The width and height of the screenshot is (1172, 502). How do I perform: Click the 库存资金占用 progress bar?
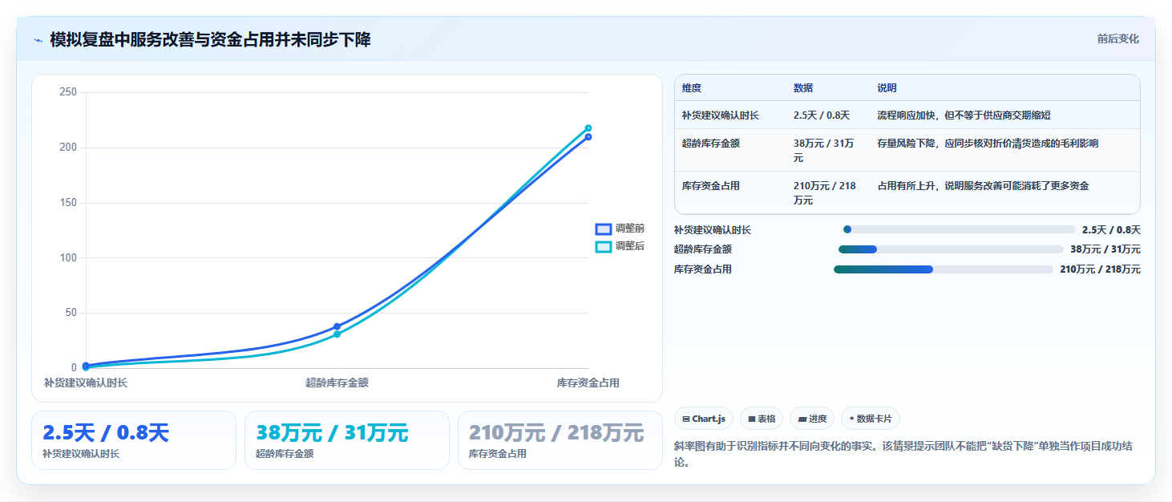(x=944, y=269)
